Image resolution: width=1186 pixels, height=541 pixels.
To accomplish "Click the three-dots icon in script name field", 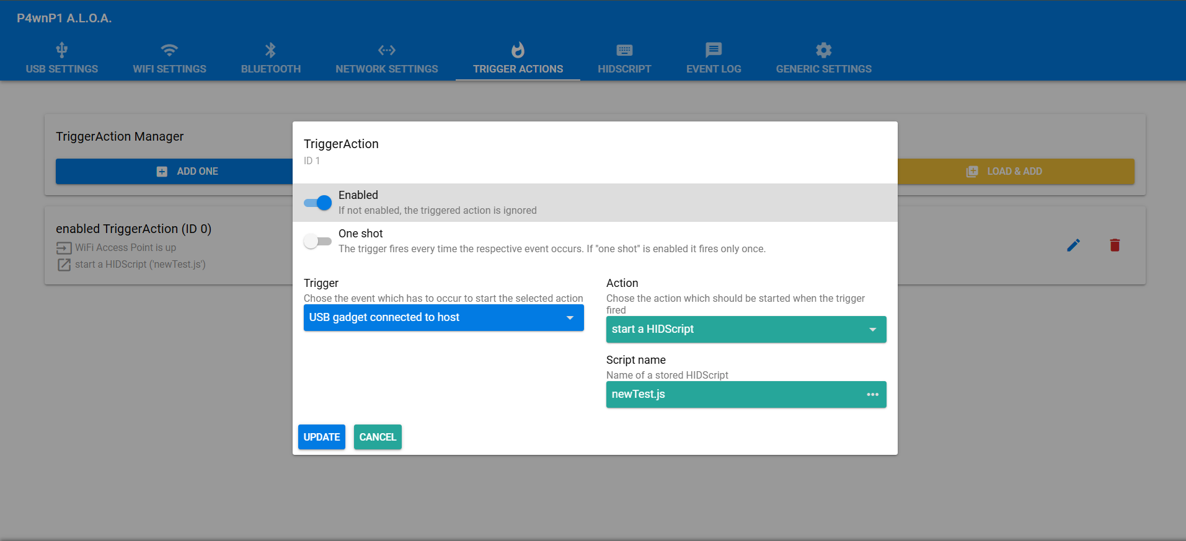I will click(x=873, y=395).
